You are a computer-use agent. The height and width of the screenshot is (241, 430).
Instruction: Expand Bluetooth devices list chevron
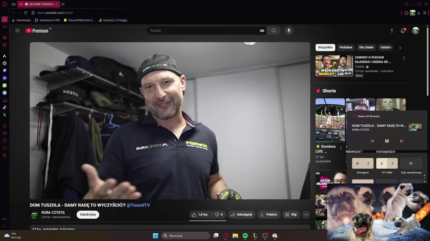pyautogui.click(x=392, y=163)
